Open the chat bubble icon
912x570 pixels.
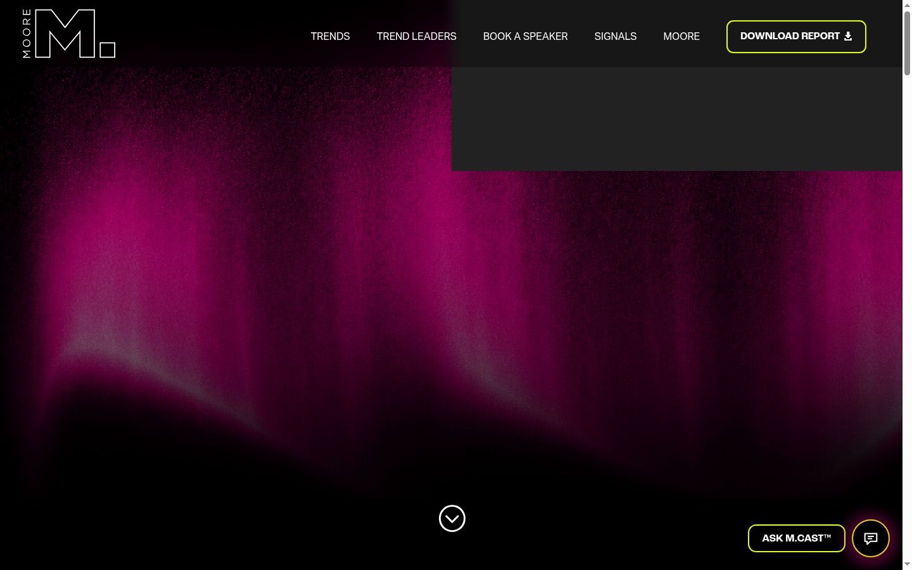(x=871, y=538)
